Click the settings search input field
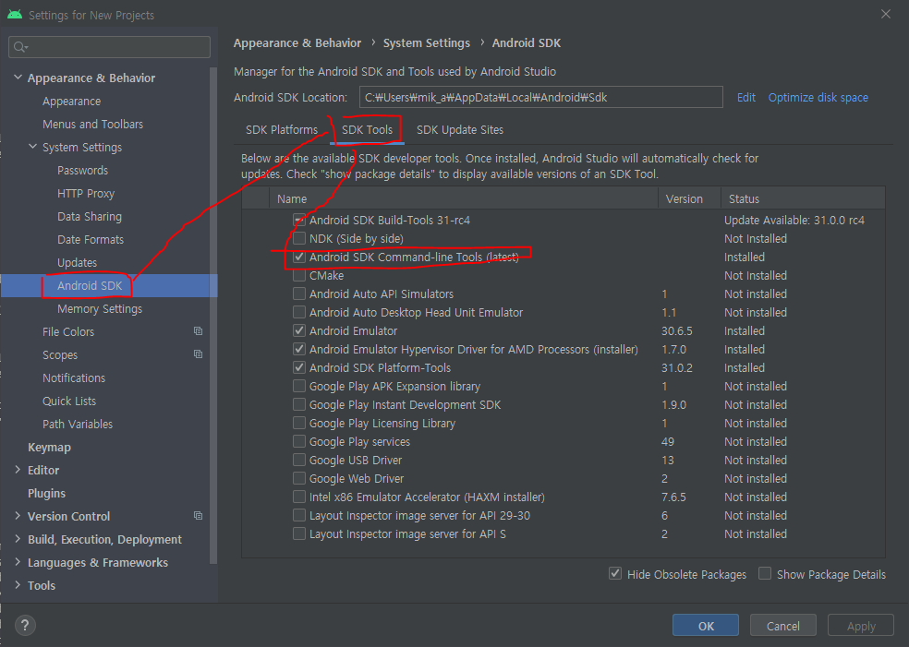 point(110,47)
